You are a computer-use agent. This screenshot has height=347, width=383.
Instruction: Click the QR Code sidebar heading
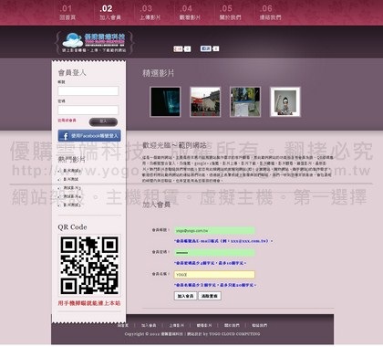[72, 227]
